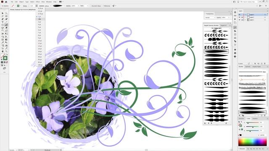The height and width of the screenshot is (151, 269).
Task: Click target circle for Layer 1
Action: coord(265,20)
